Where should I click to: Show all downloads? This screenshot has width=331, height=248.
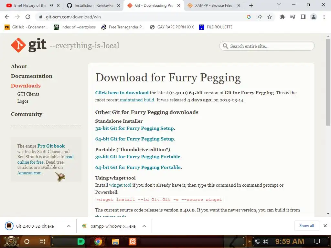pyautogui.click(x=306, y=226)
